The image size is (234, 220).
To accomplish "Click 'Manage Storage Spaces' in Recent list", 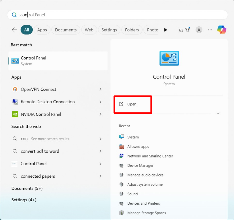I will pyautogui.click(x=146, y=213).
